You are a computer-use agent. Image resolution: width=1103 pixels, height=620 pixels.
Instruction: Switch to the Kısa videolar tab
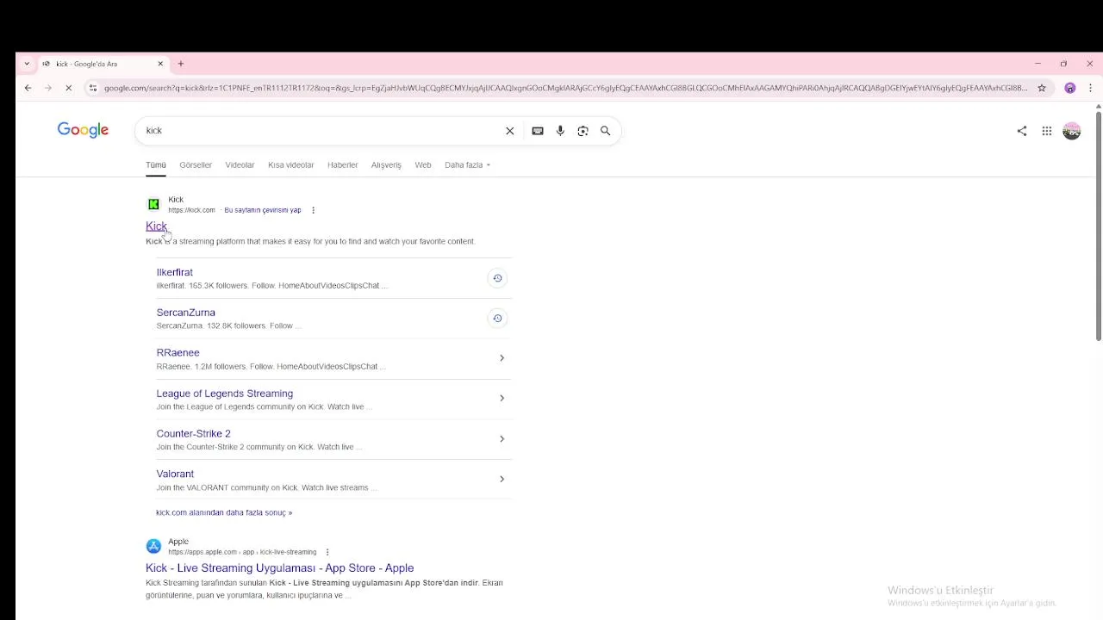tap(291, 165)
